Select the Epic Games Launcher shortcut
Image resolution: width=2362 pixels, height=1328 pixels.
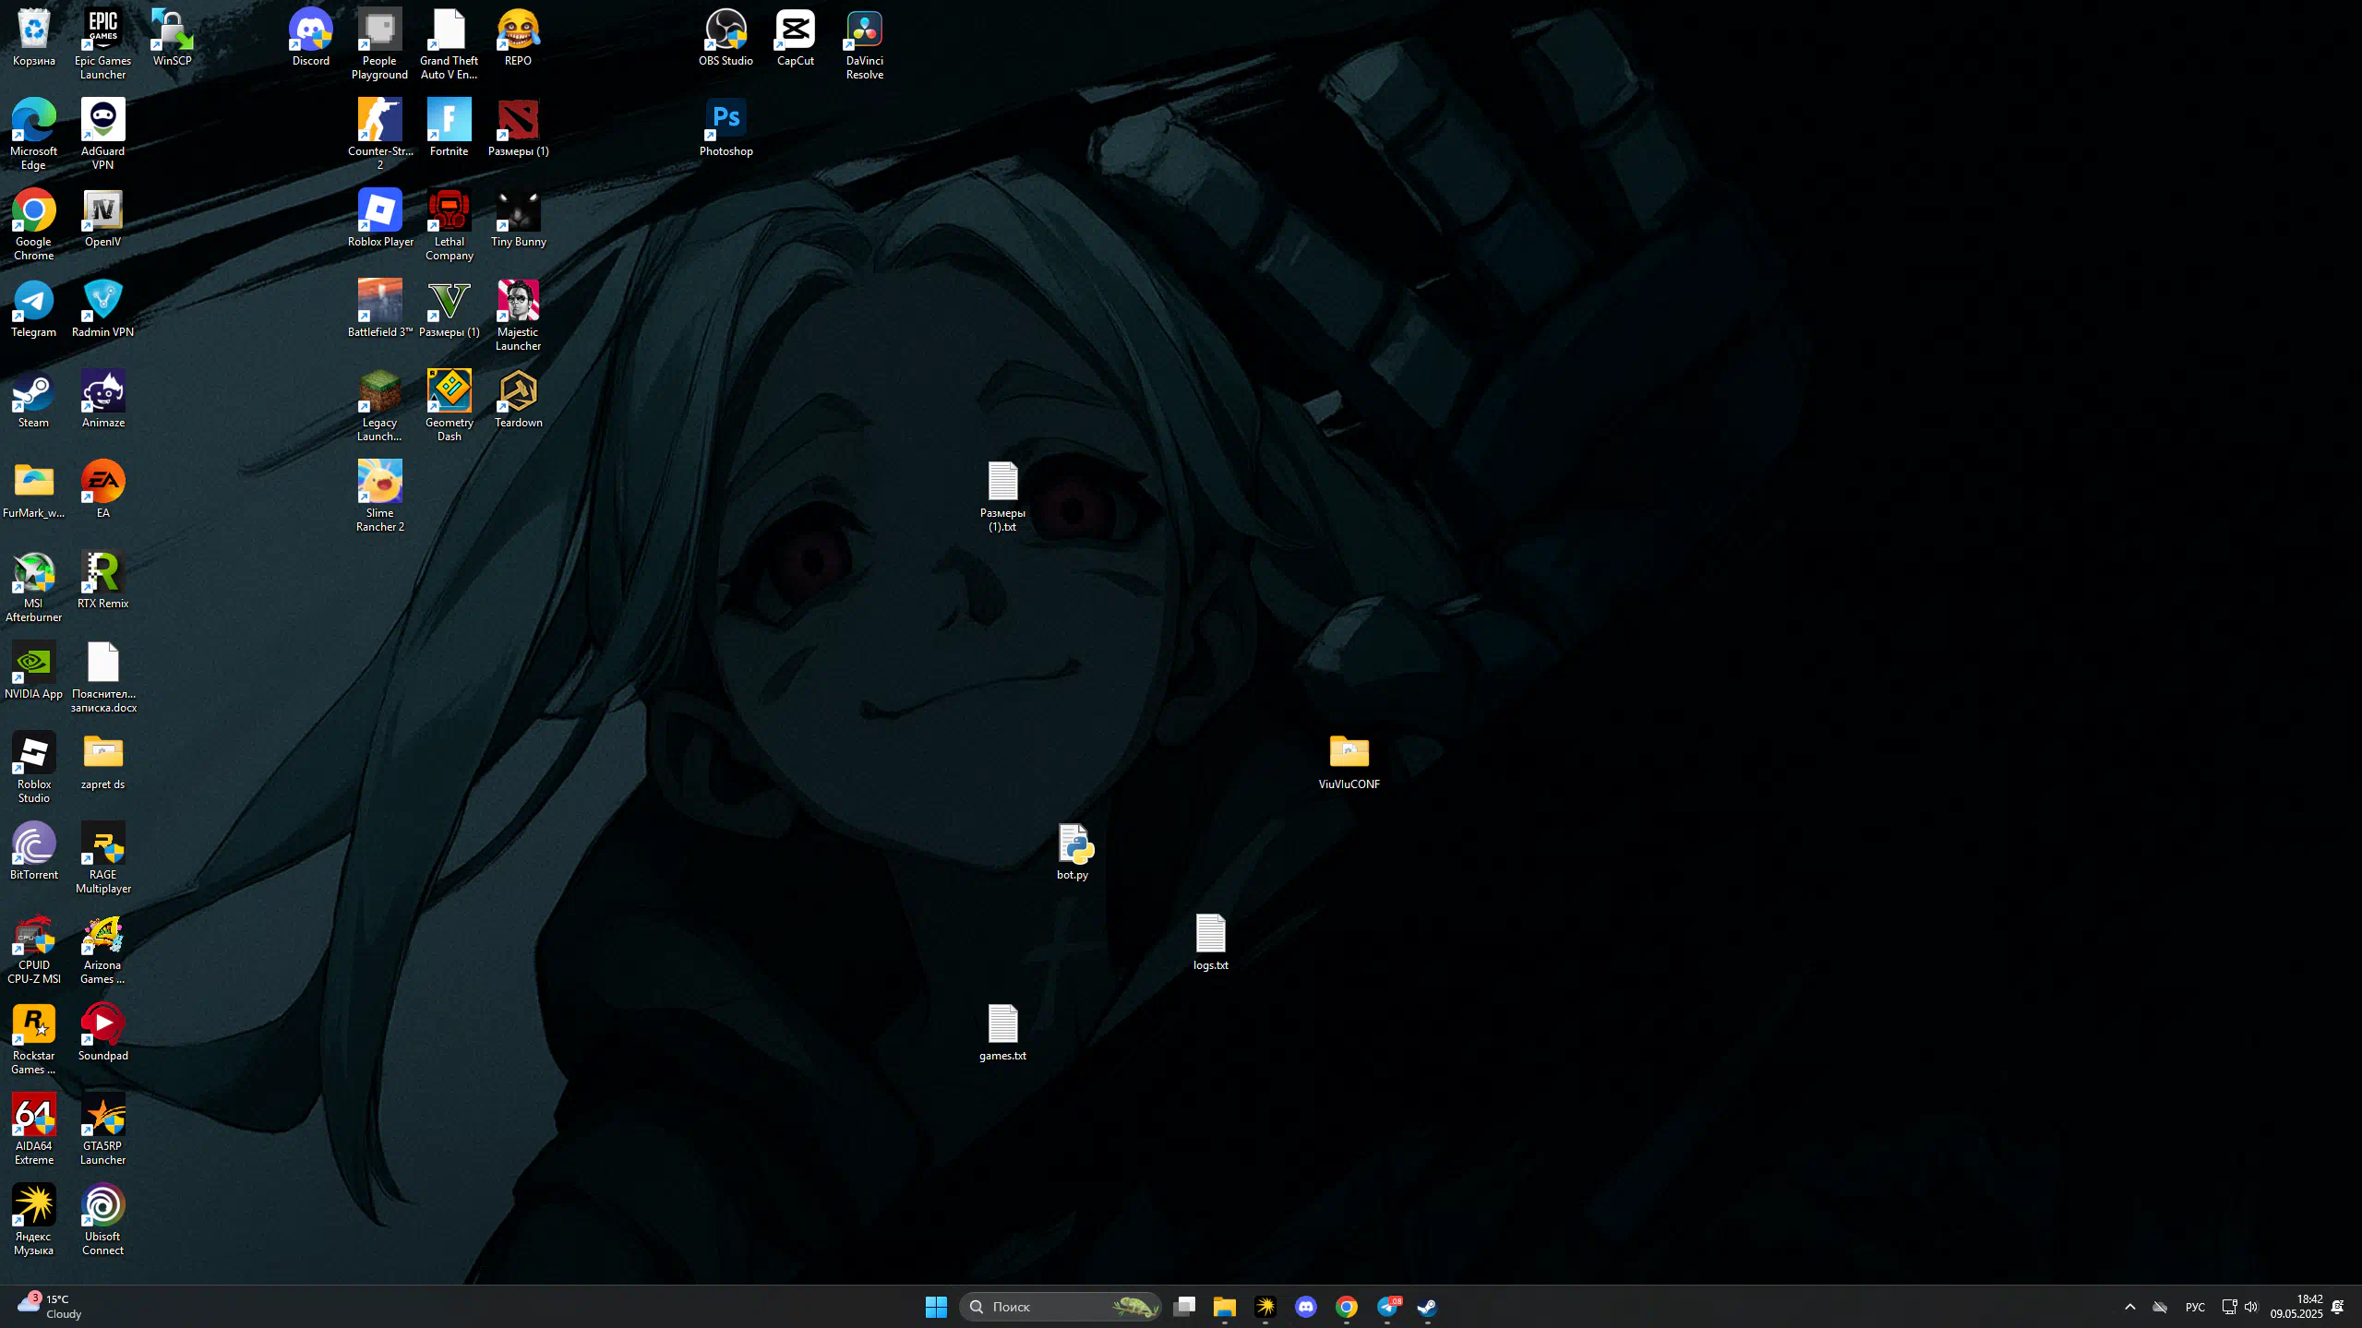[102, 43]
